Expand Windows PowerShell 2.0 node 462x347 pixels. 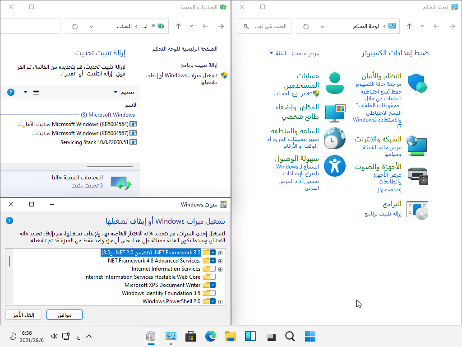(x=220, y=301)
